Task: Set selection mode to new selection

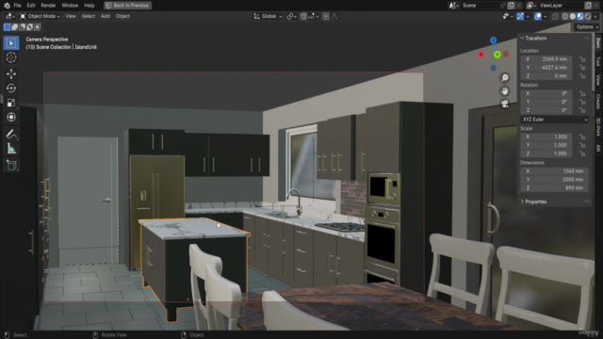Action: (7, 27)
